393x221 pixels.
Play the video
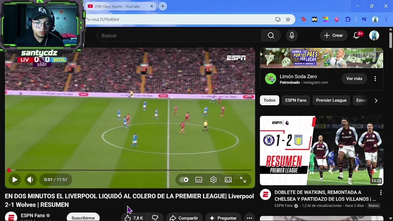pyautogui.click(x=15, y=180)
